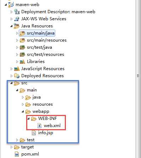The image size is (141, 158).
Task: Click the Java Resources icon
Action: click(17, 26)
